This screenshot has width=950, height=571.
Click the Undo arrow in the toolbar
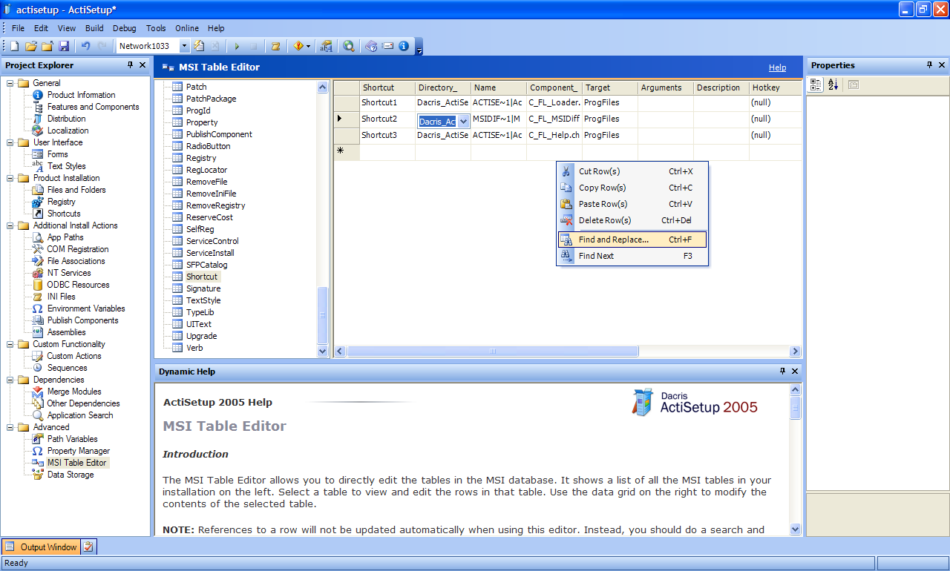click(85, 46)
